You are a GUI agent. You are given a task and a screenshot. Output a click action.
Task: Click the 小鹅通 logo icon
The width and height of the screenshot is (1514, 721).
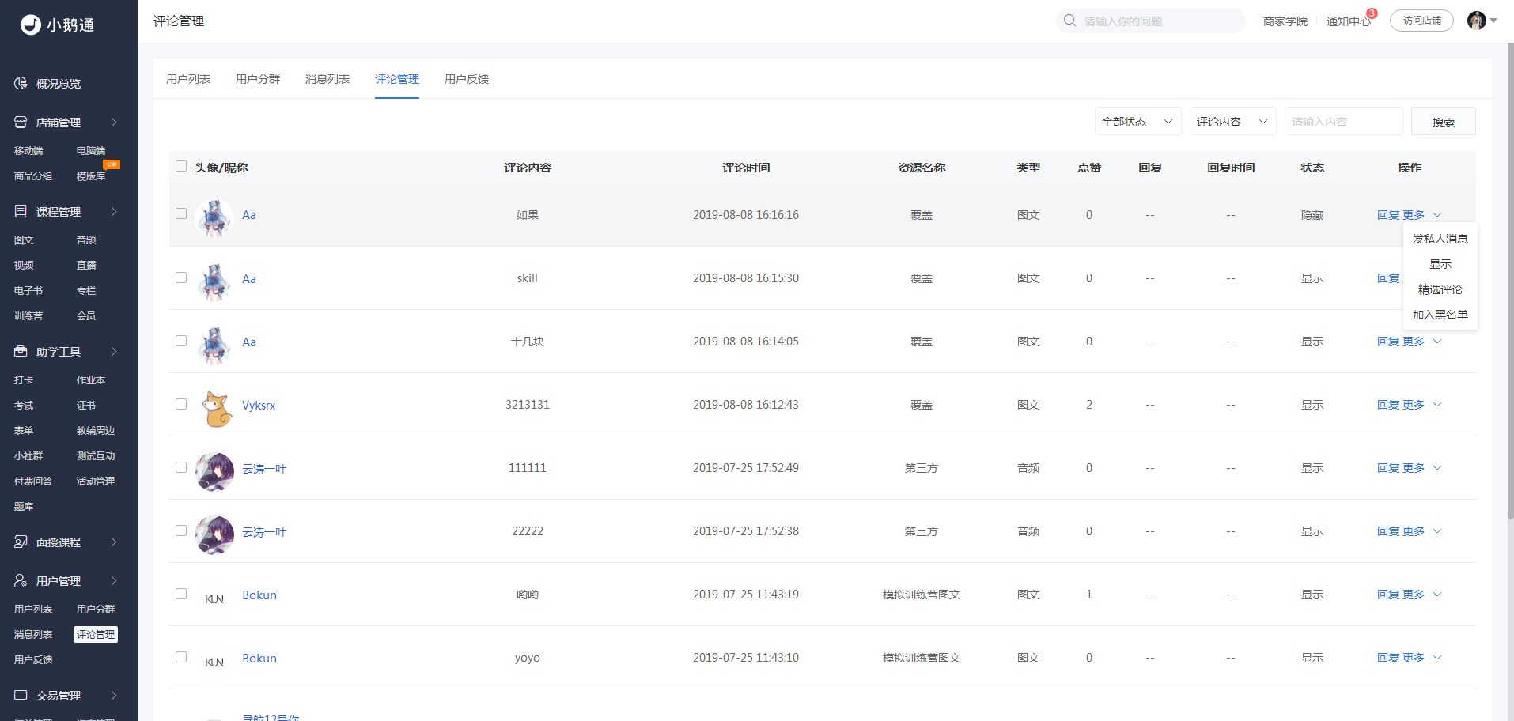(x=30, y=25)
